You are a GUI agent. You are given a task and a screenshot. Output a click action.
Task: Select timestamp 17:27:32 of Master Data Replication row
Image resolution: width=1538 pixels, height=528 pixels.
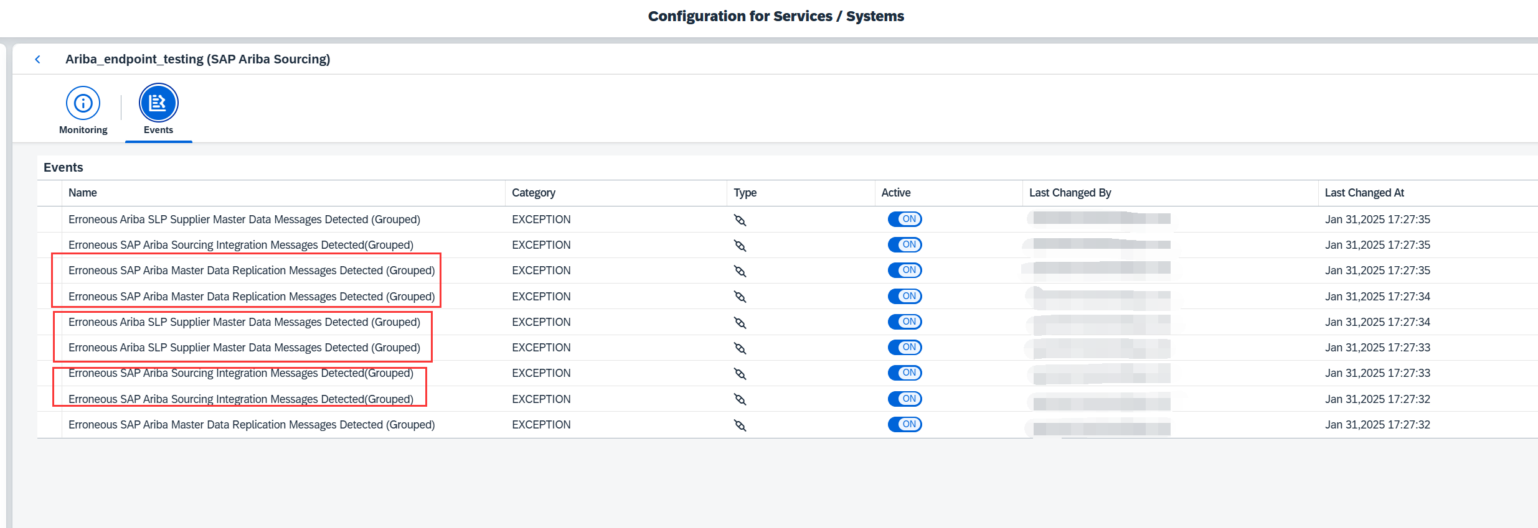1377,425
